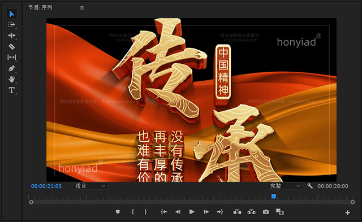Mark In point with the brace button
362x222 pixels.
pyautogui.click(x=133, y=212)
